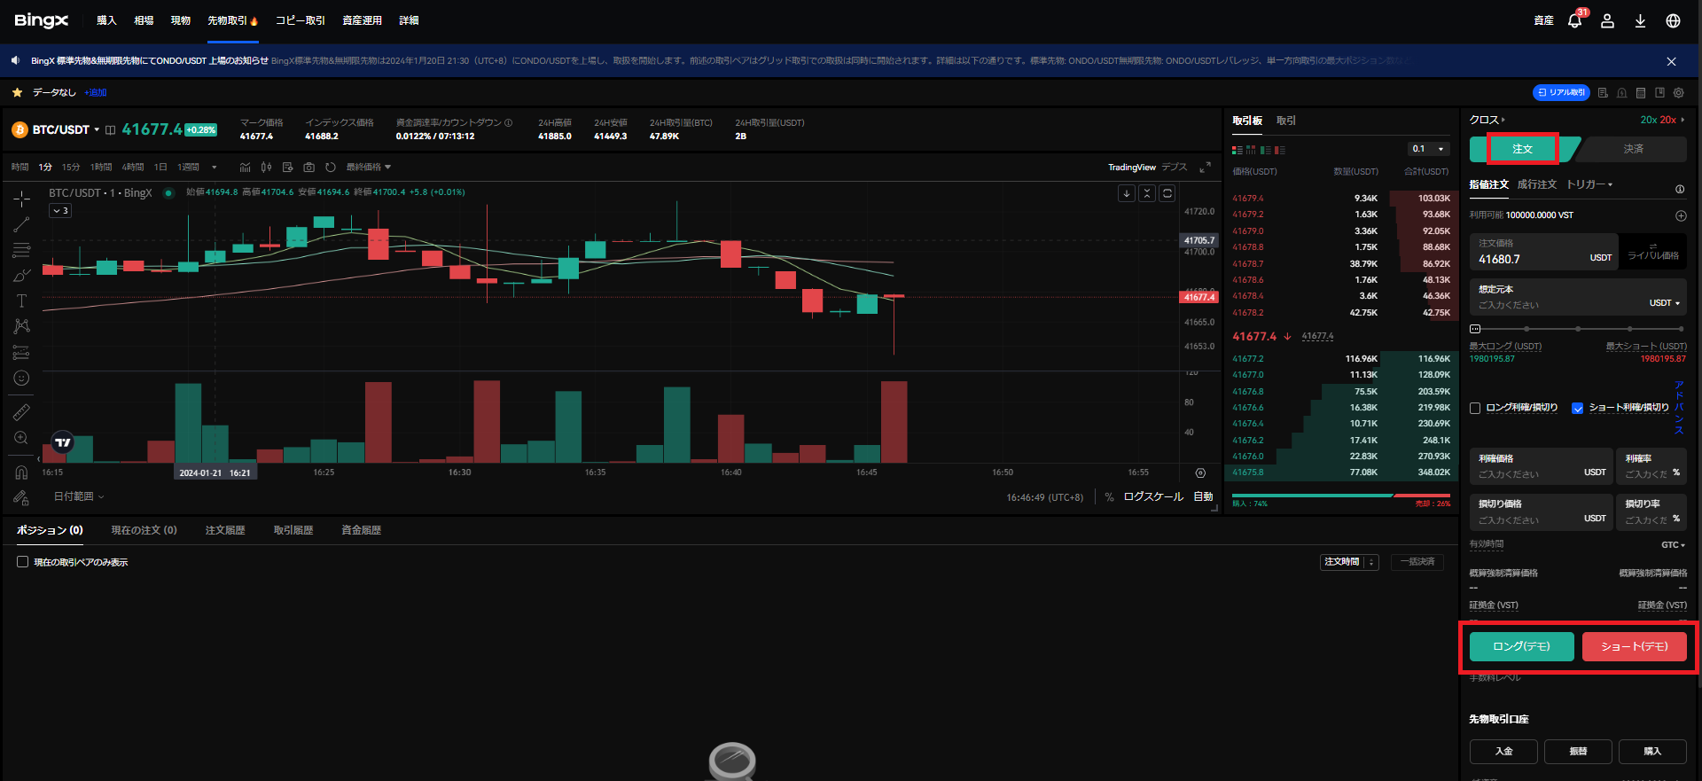Expand the GTC validity period dropdown
Image resolution: width=1702 pixels, height=781 pixels.
click(1673, 544)
